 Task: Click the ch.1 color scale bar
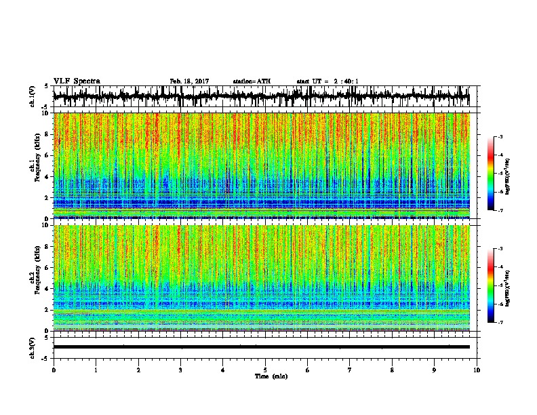click(490, 174)
